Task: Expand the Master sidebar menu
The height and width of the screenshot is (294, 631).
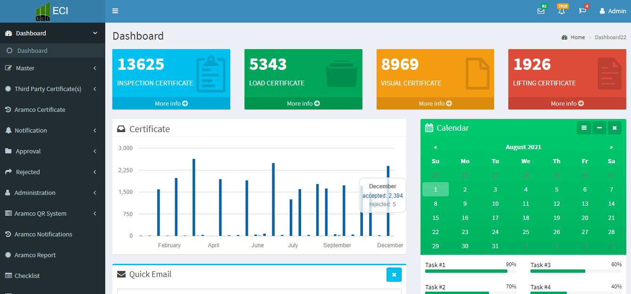Action: (x=52, y=68)
